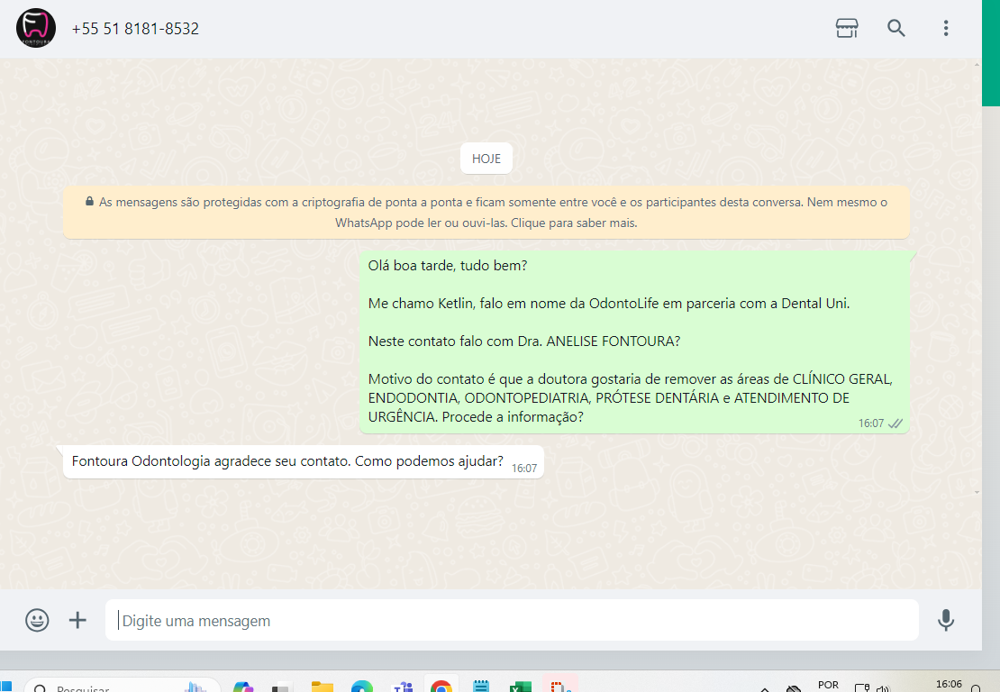Search in conversation with magnifier icon

tap(896, 28)
